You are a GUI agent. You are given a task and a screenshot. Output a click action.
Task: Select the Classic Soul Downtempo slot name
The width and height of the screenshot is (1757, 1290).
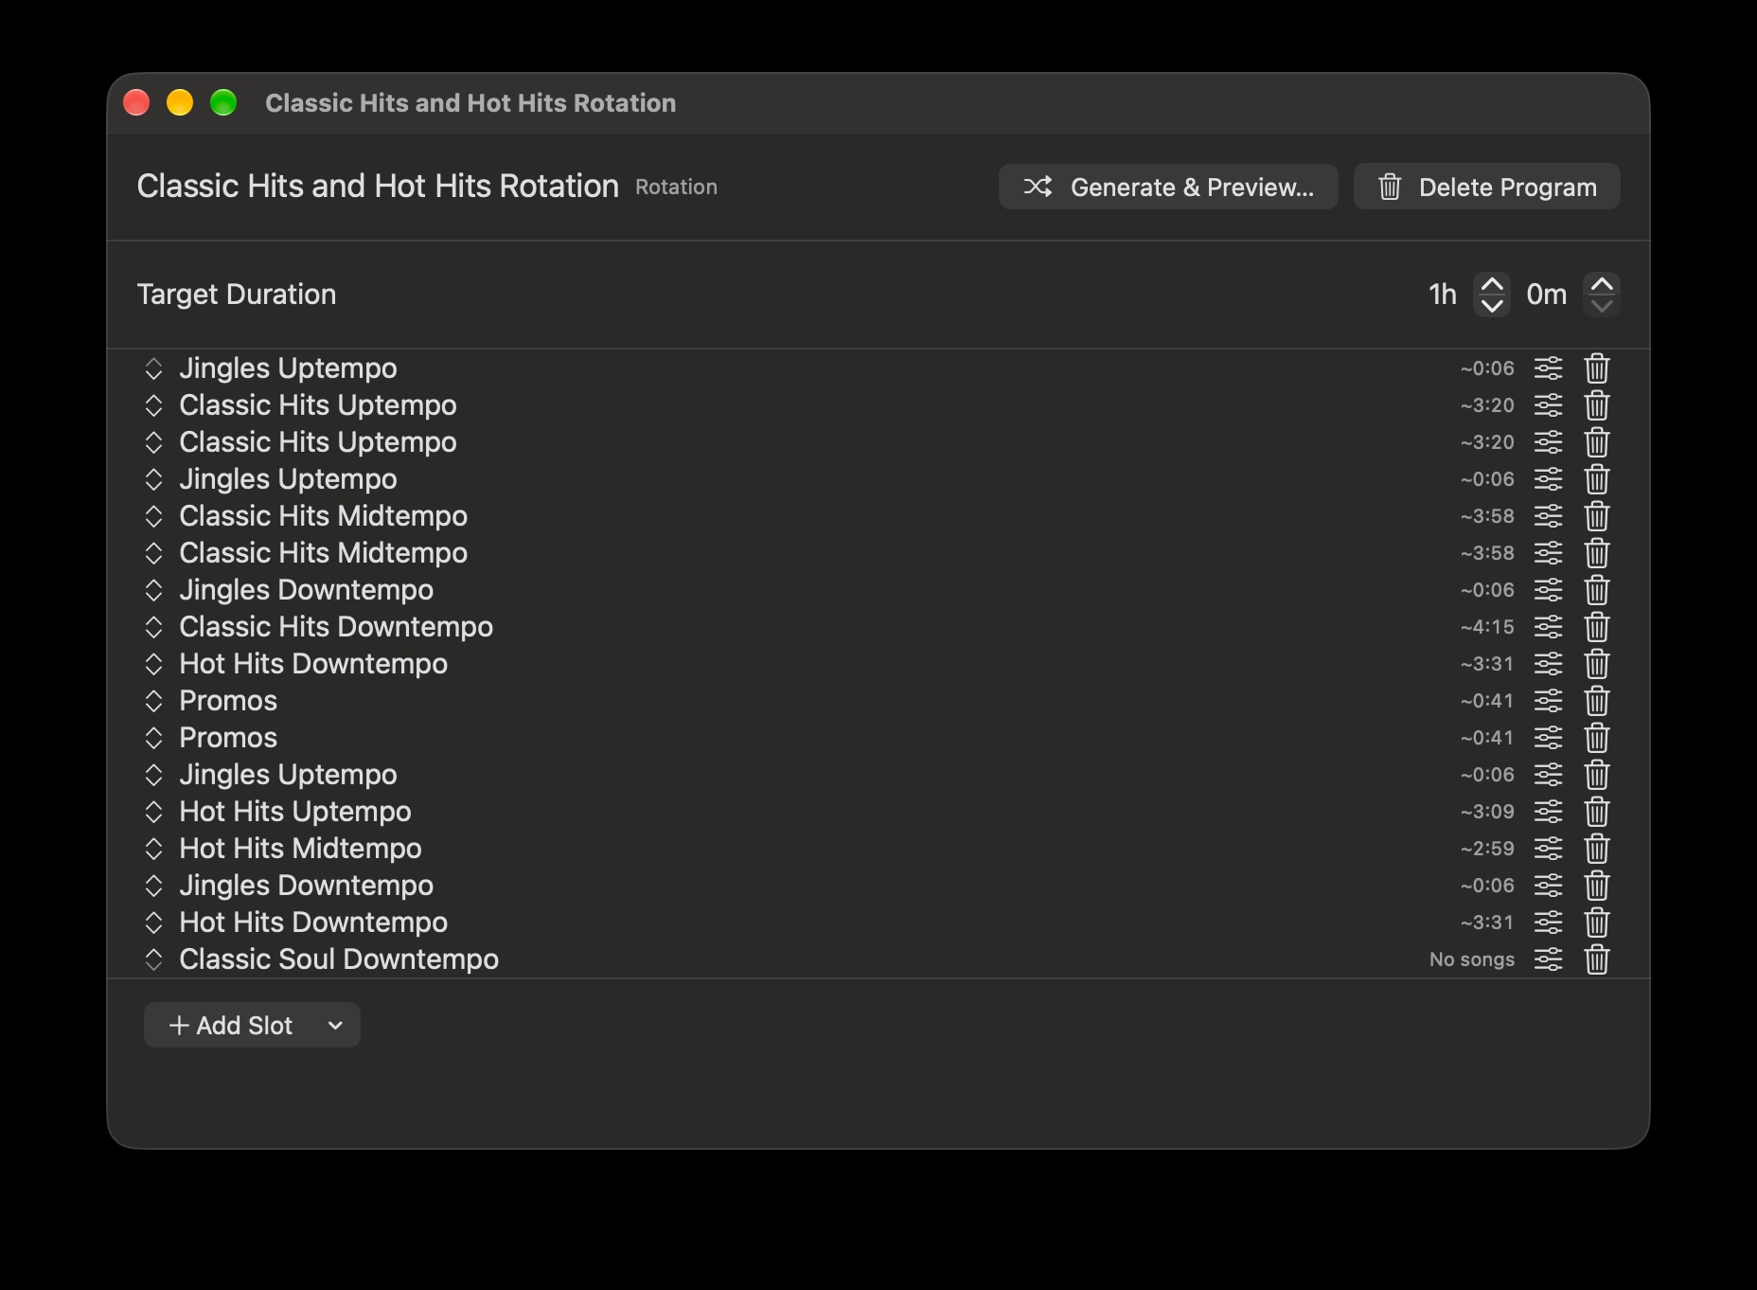pyautogui.click(x=339, y=959)
